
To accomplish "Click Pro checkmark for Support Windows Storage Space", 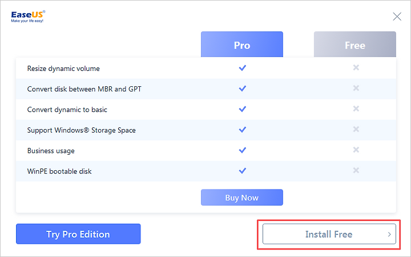I will [243, 130].
